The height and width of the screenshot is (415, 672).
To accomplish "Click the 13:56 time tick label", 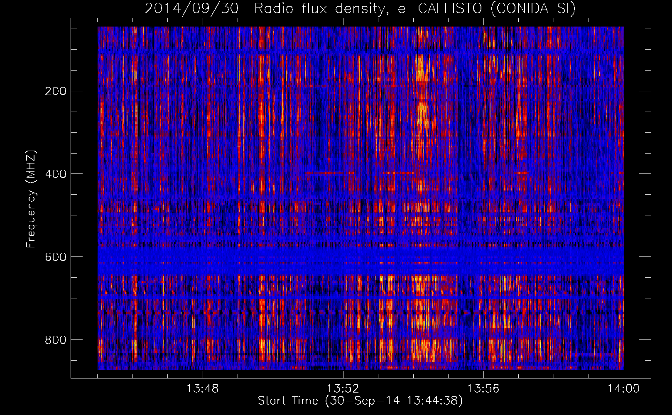I will pos(483,389).
